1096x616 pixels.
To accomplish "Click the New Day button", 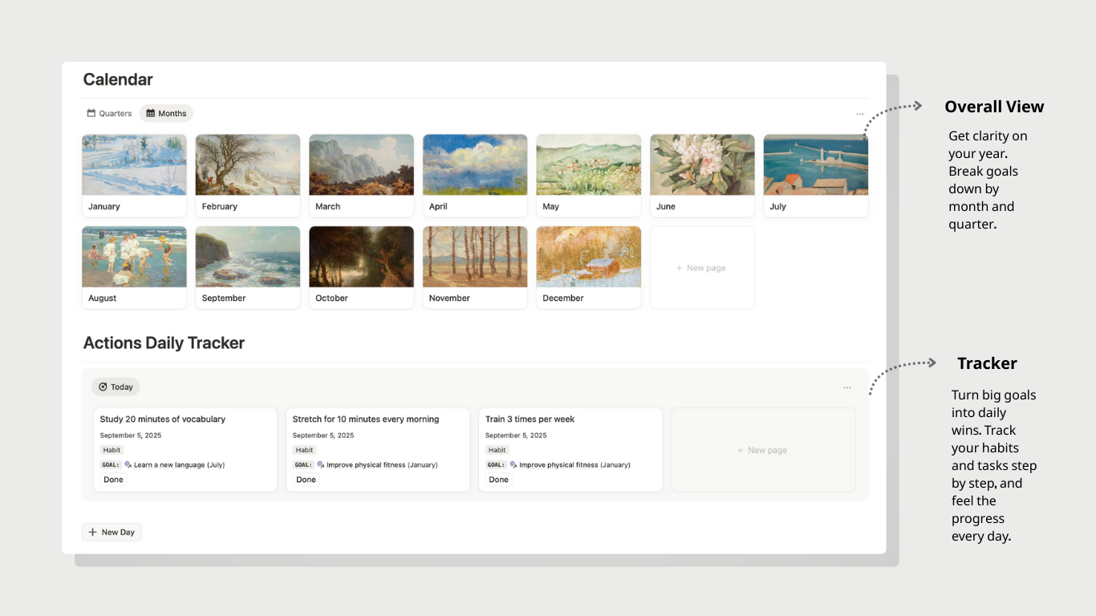I will point(112,532).
